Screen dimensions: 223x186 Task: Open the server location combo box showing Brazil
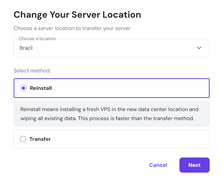[111, 48]
